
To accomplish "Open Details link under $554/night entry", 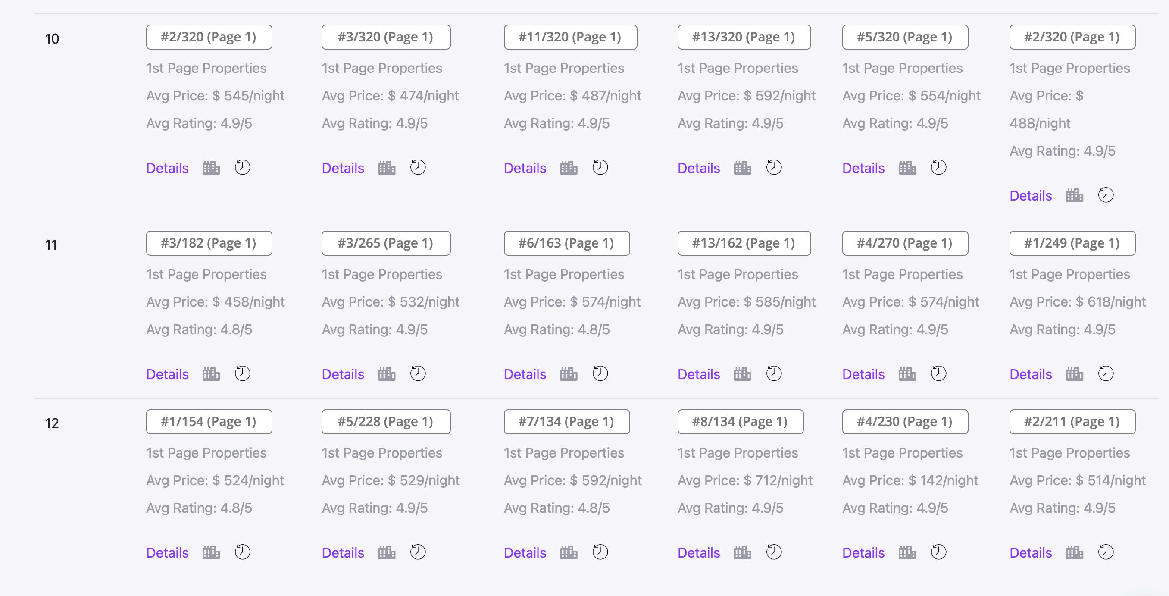I will (x=863, y=168).
